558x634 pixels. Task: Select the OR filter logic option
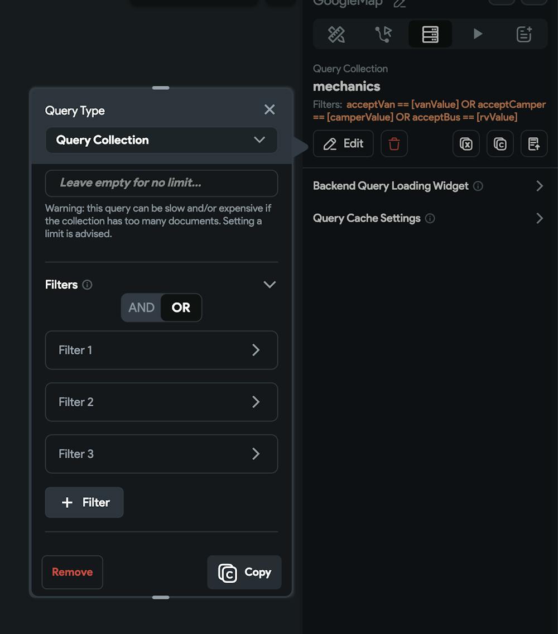pos(181,308)
